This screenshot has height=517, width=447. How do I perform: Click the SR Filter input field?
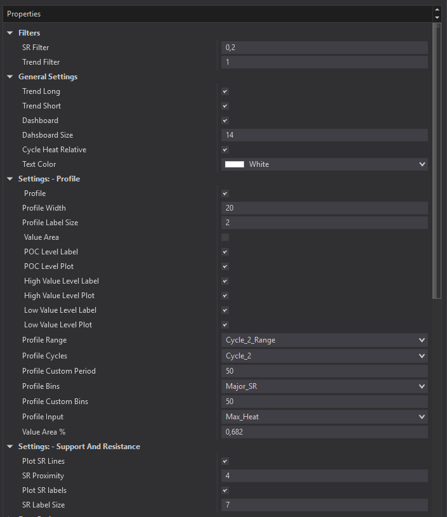tap(324, 48)
